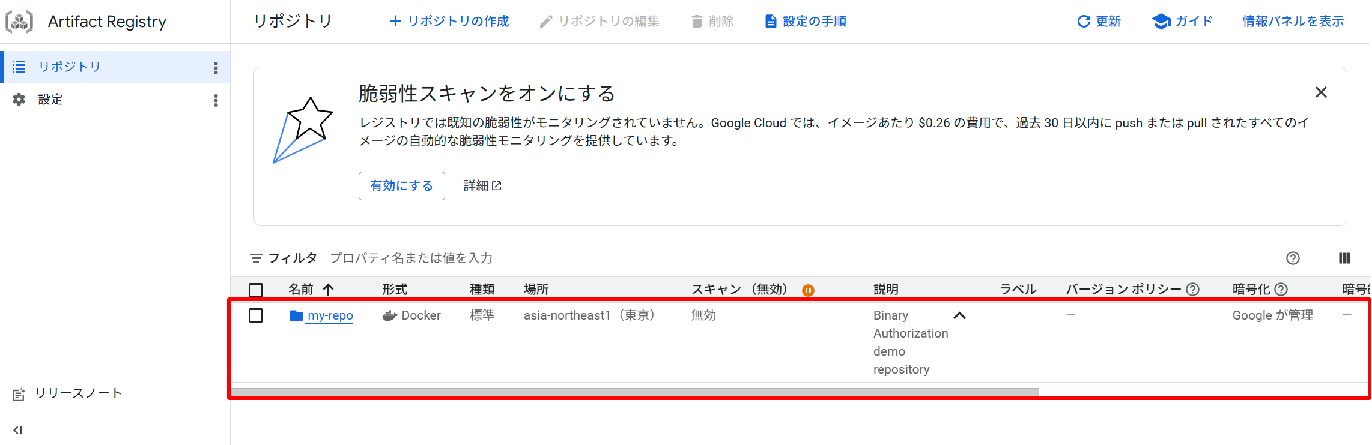
Task: Click the 削除 button
Action: click(712, 22)
